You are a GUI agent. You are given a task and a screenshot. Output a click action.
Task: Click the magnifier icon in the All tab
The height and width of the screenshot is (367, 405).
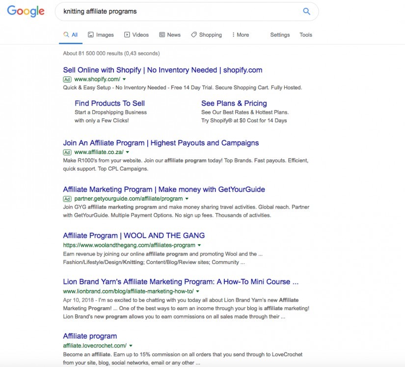coord(66,34)
